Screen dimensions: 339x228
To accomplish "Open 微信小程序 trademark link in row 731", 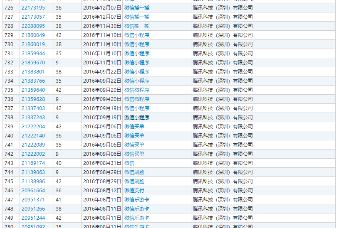I will click(136, 54).
